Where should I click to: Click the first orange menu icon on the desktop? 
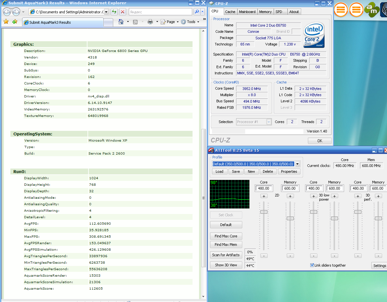(341, 10)
